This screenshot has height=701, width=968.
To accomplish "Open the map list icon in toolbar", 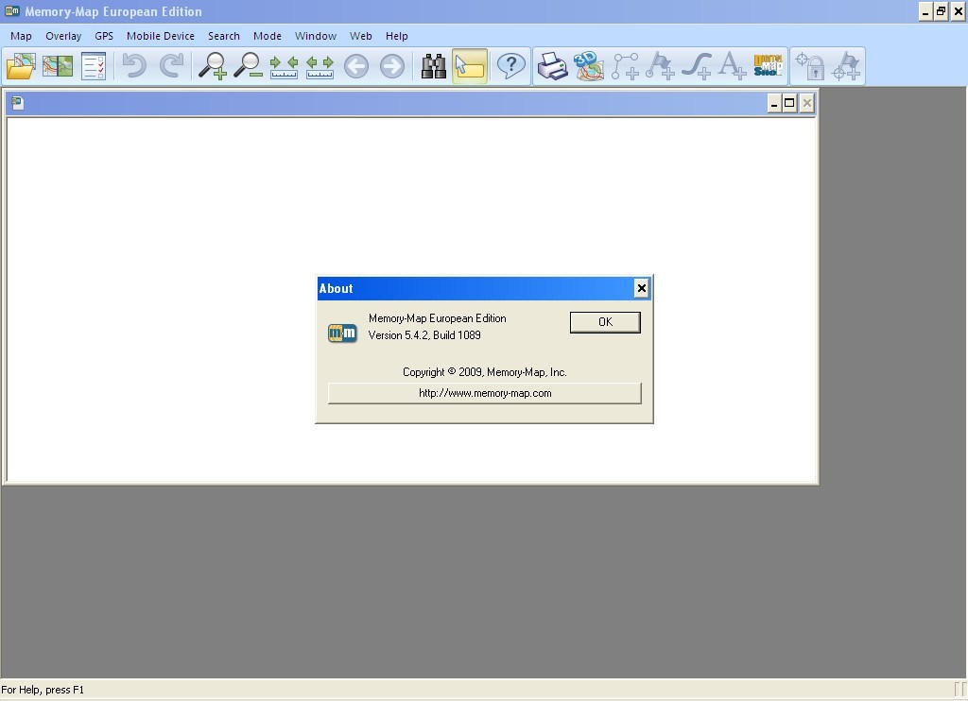I will [58, 65].
